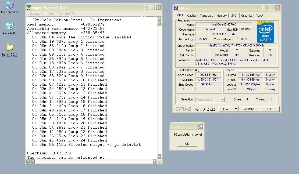Click the horizontal scrollbar thumb in Super PI
The image size is (299, 174).
33,161
